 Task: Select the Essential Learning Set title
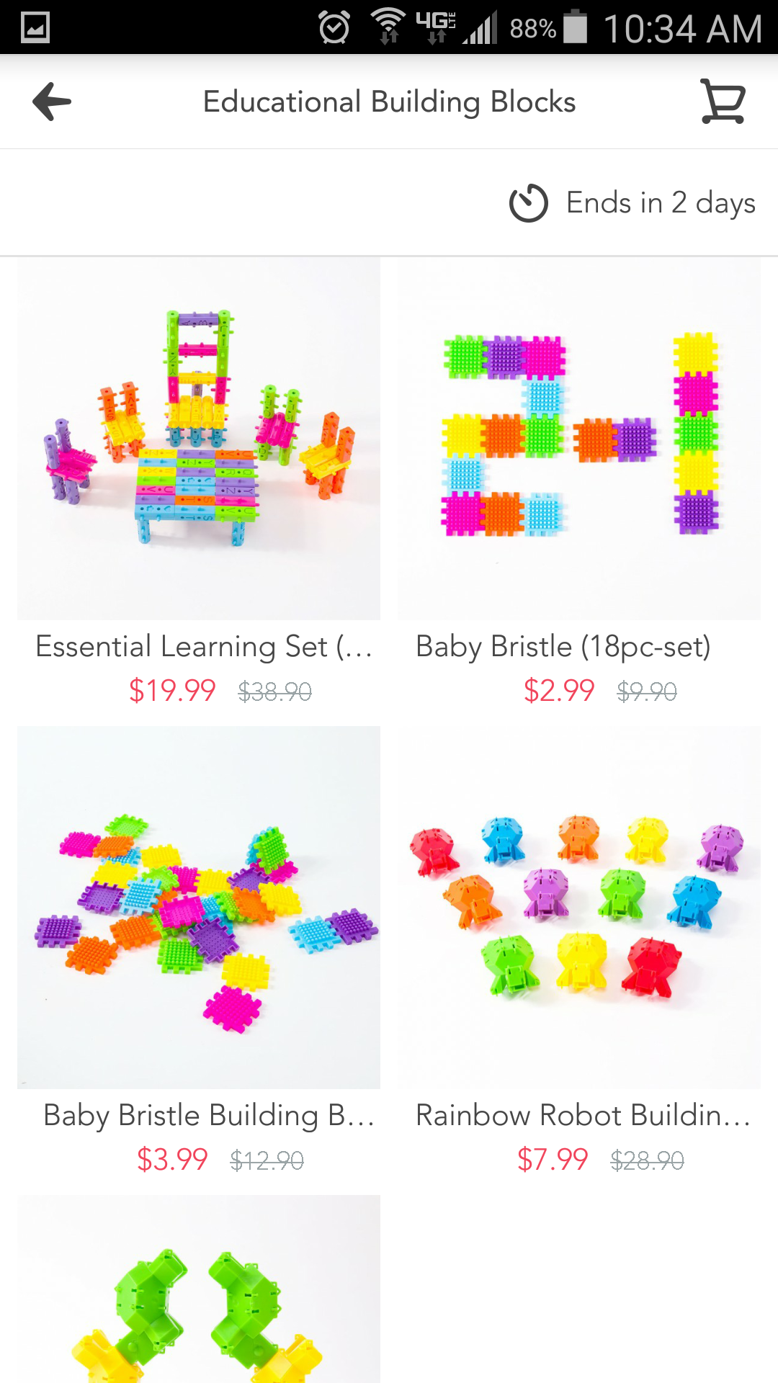coord(204,647)
